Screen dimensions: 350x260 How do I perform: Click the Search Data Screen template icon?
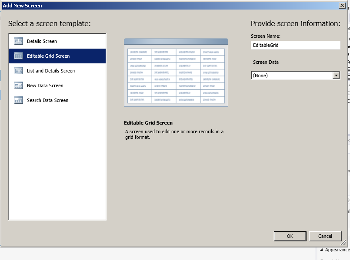tap(19, 100)
